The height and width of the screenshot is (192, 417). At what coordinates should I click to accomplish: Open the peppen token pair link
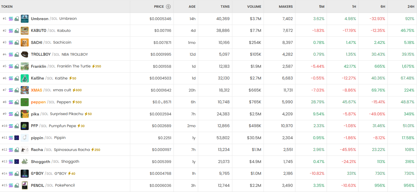pos(38,102)
